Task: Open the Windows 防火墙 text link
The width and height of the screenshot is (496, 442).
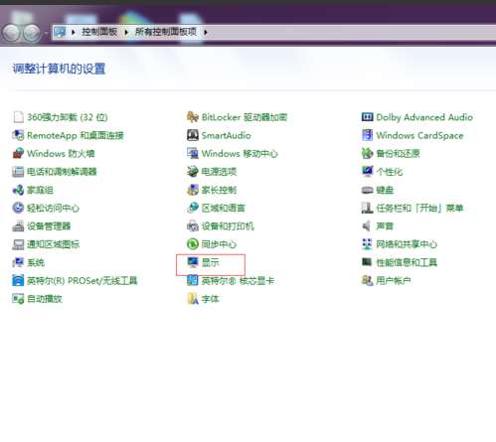Action: click(x=61, y=154)
